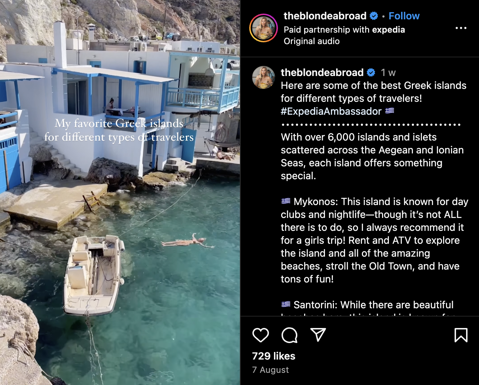
Task: Click theblondeabroad username in header
Action: coord(325,16)
